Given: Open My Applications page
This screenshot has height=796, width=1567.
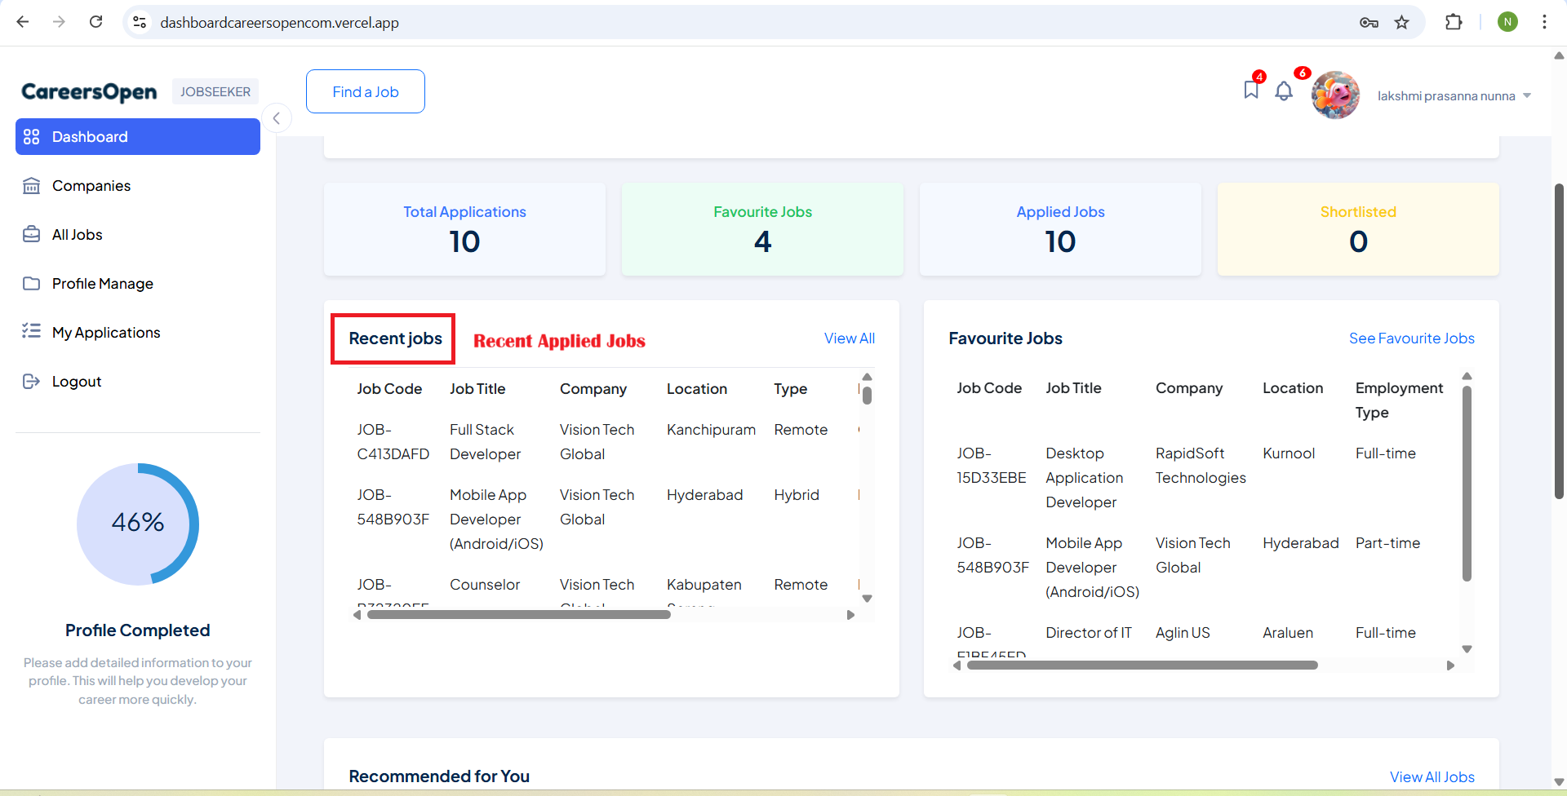Looking at the screenshot, I should tap(106, 333).
